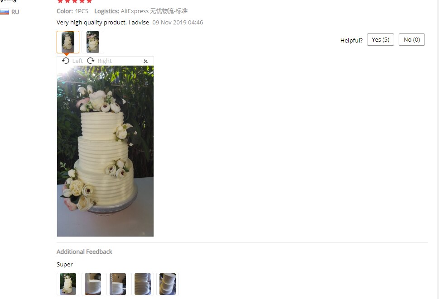Screen dimensions: 439x299
Task: Close the enlarged cake photo viewer
Action: tap(145, 61)
